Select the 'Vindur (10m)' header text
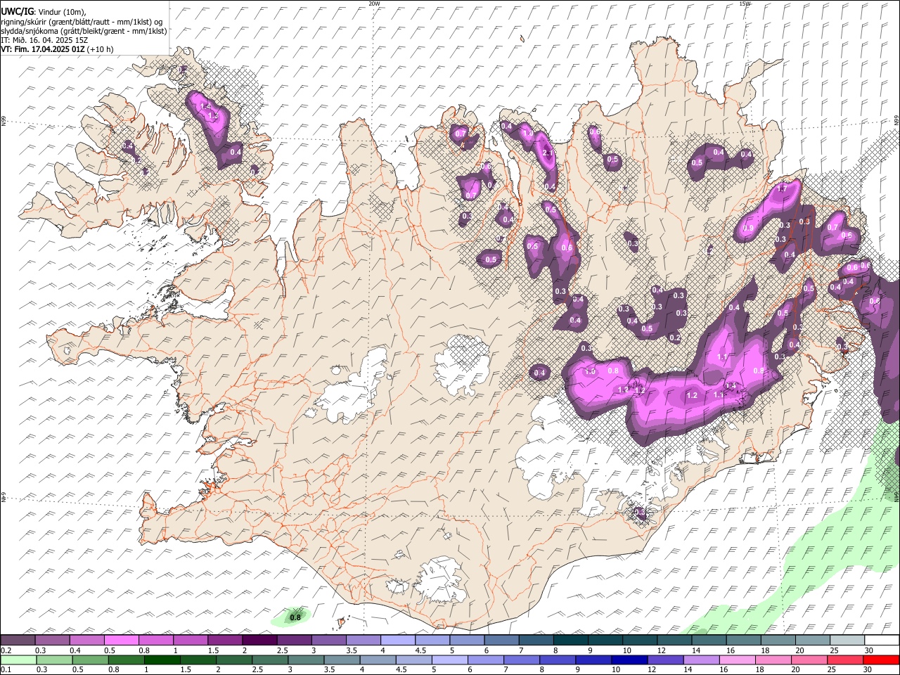The image size is (900, 675). coord(61,12)
